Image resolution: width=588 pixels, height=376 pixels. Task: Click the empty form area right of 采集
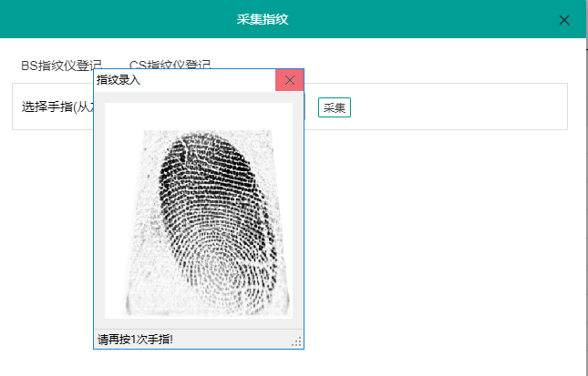click(x=456, y=107)
